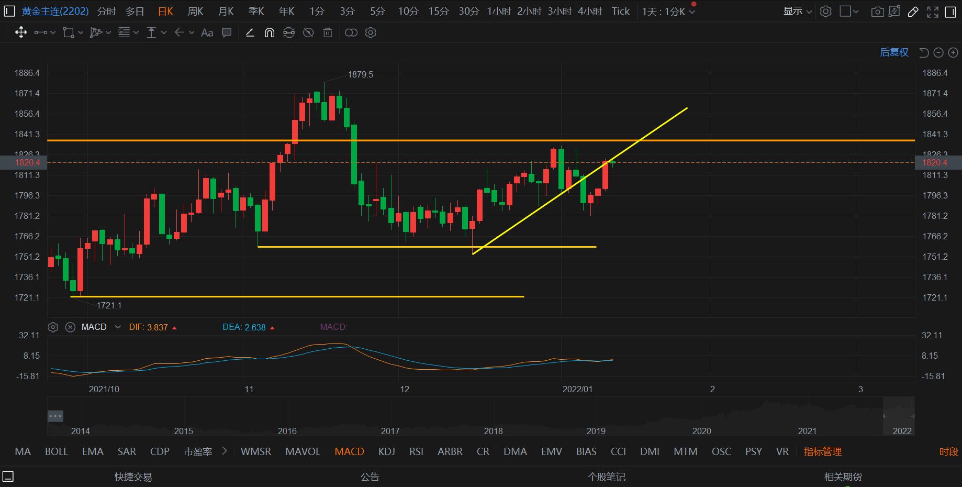The height and width of the screenshot is (487, 962).
Task: Select the pitchfork channel drawing tool
Action: [x=96, y=33]
